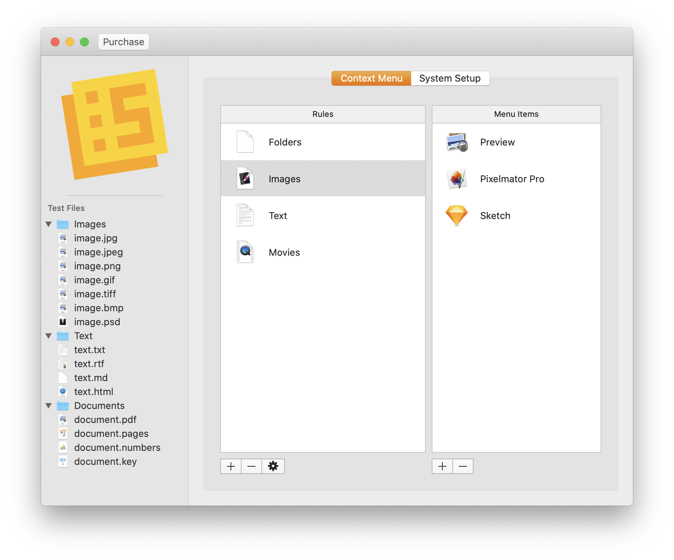Viewport: 674px width, 560px height.
Task: Click the text.rtf file icon
Action: (63, 364)
